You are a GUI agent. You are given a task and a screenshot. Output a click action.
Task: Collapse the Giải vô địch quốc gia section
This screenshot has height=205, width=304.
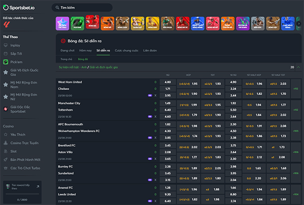tap(299, 67)
